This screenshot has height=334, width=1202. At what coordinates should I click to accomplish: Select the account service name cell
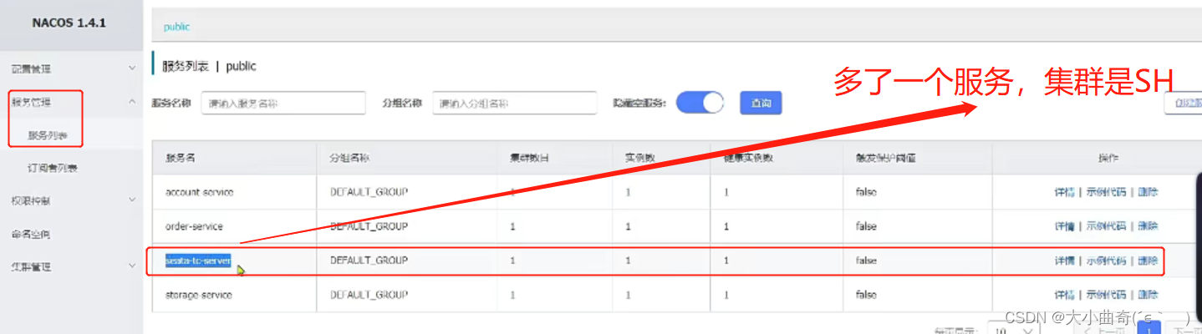click(199, 192)
